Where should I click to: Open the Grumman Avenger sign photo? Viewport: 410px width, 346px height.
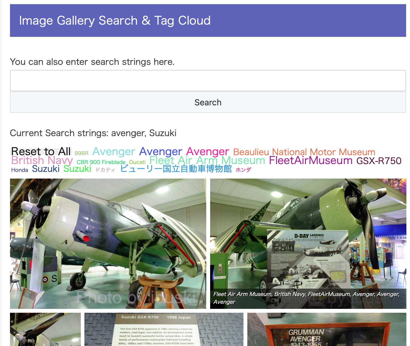coord(327,329)
